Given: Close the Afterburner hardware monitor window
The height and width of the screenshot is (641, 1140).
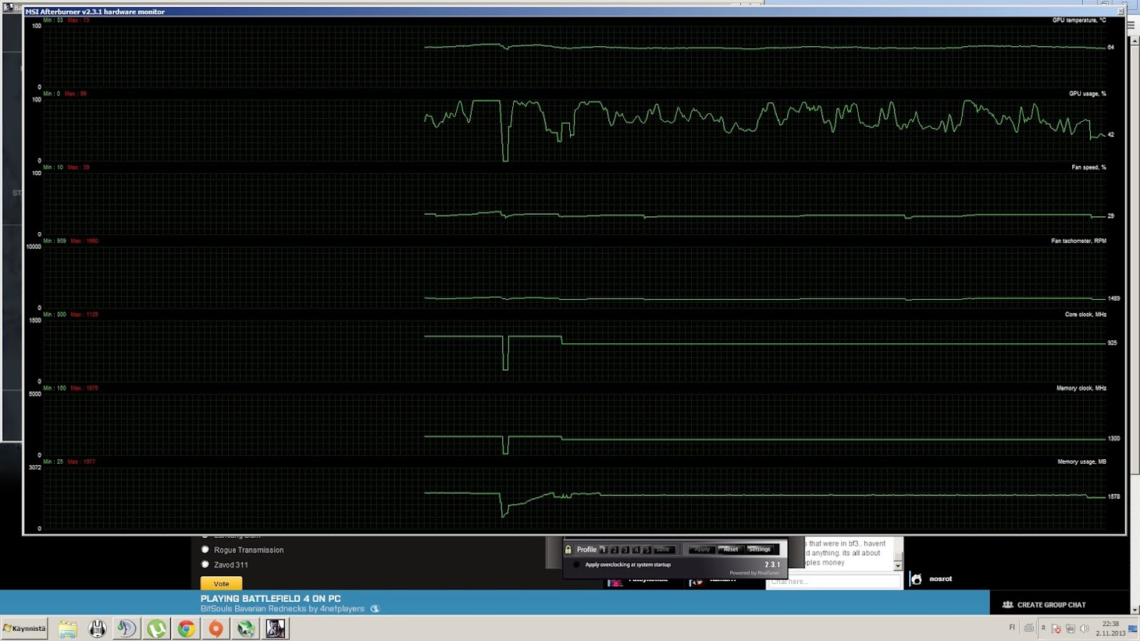Looking at the screenshot, I should click(1121, 11).
